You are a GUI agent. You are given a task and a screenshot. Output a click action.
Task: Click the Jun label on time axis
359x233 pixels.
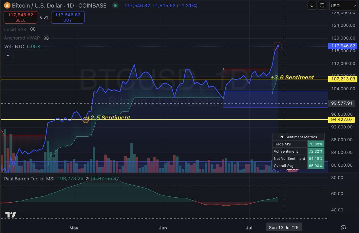[163, 228]
